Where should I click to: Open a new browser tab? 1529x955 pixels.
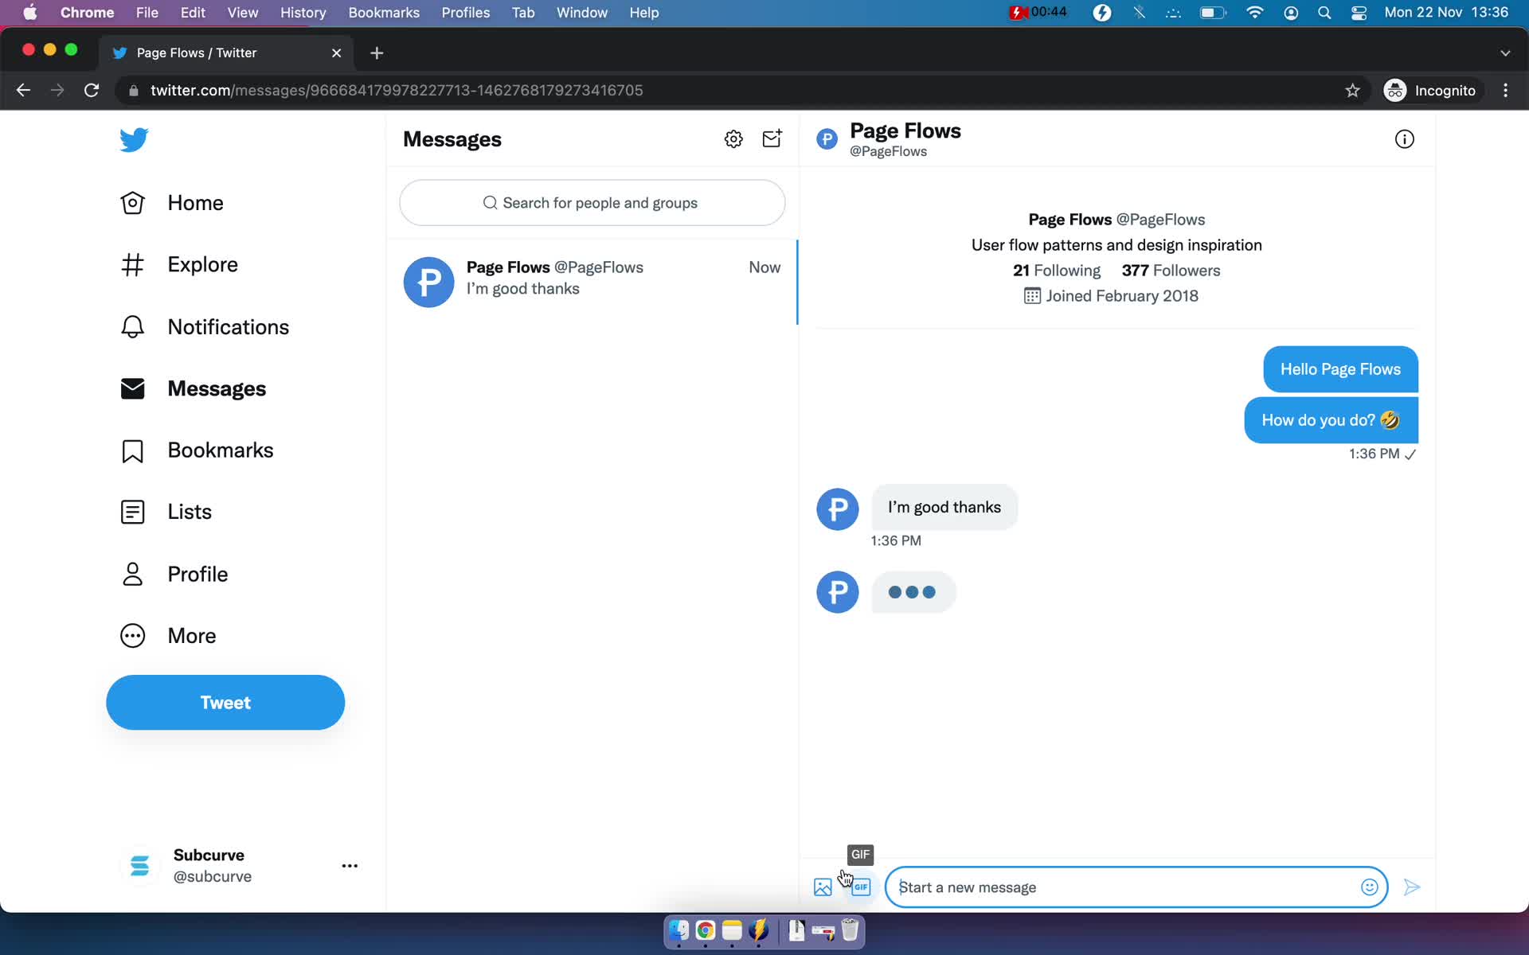(377, 53)
